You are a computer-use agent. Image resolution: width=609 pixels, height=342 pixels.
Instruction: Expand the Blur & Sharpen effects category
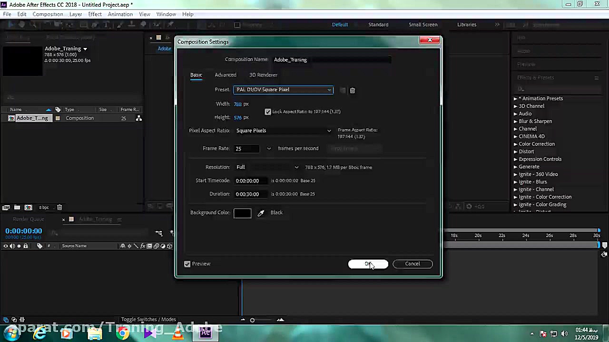tap(515, 122)
